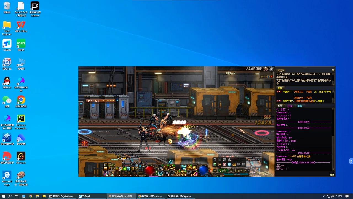The height and width of the screenshot is (199, 353).
Task: Expand the 公会 guild chat dropdown
Action: pyautogui.click(x=290, y=106)
